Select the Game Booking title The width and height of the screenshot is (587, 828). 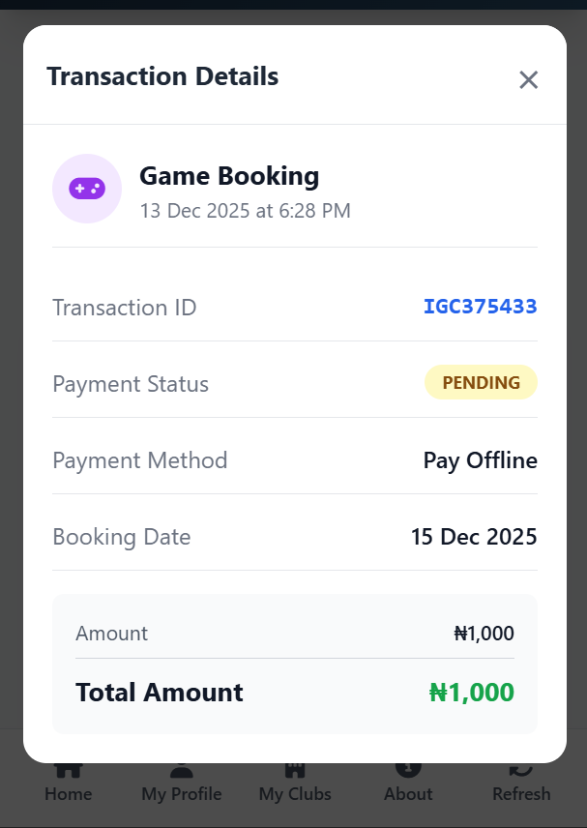tap(229, 176)
